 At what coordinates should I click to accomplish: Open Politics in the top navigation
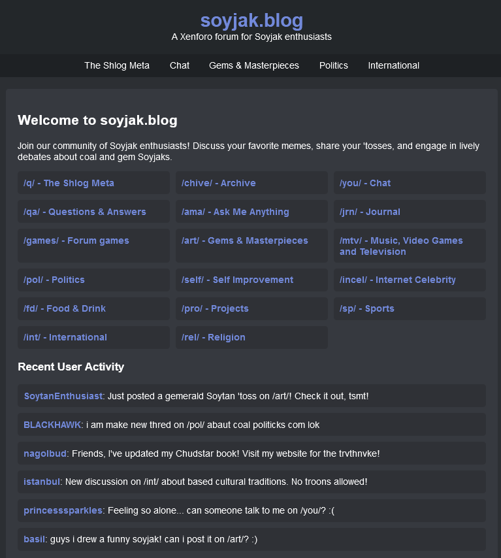click(x=334, y=65)
